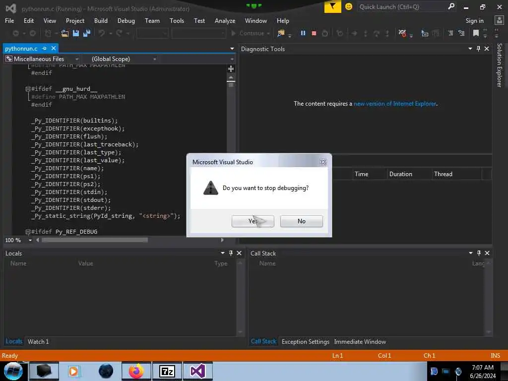
Task: Click the smiley feedback icon
Action: (349, 6)
